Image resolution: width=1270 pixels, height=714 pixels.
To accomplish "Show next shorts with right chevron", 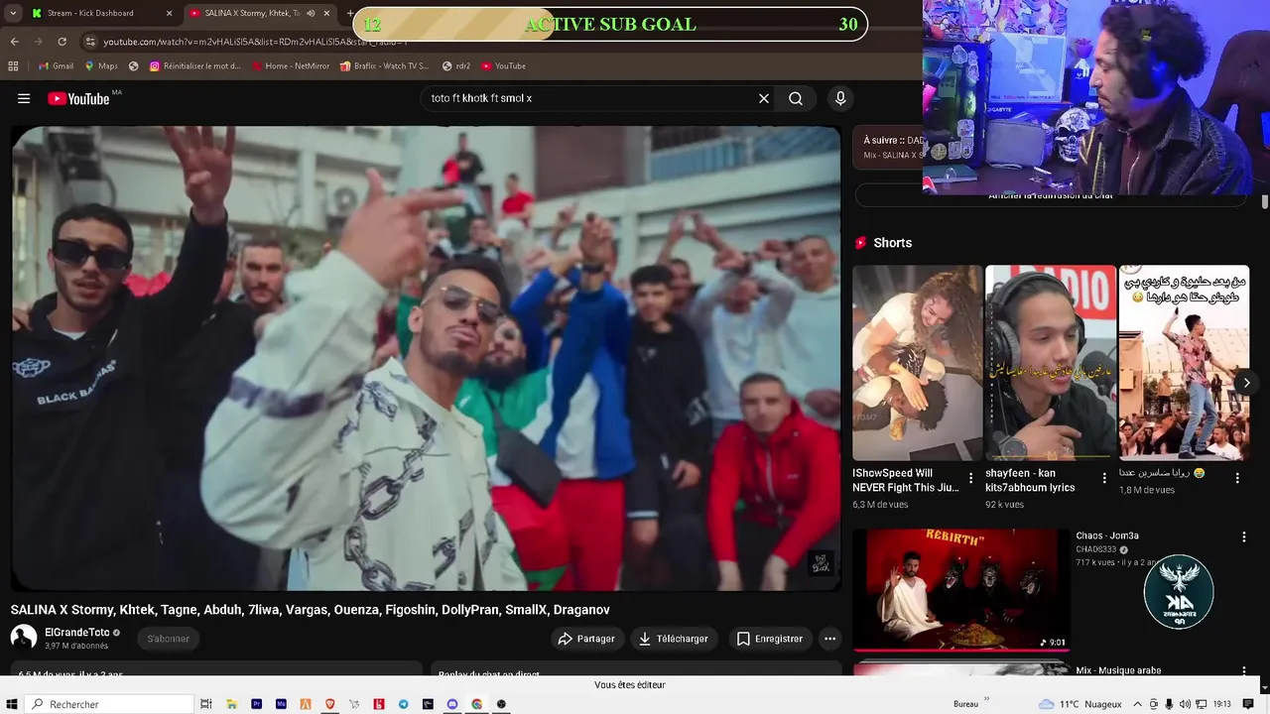I will [1246, 383].
